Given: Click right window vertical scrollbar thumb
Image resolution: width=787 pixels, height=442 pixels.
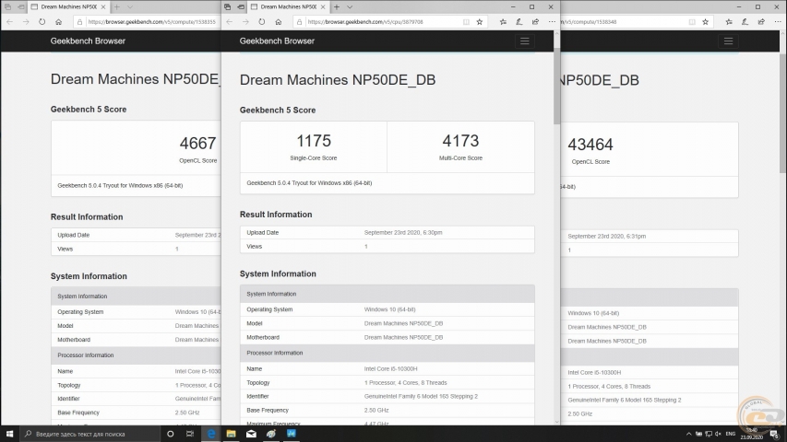Looking at the screenshot, I should point(783,111).
